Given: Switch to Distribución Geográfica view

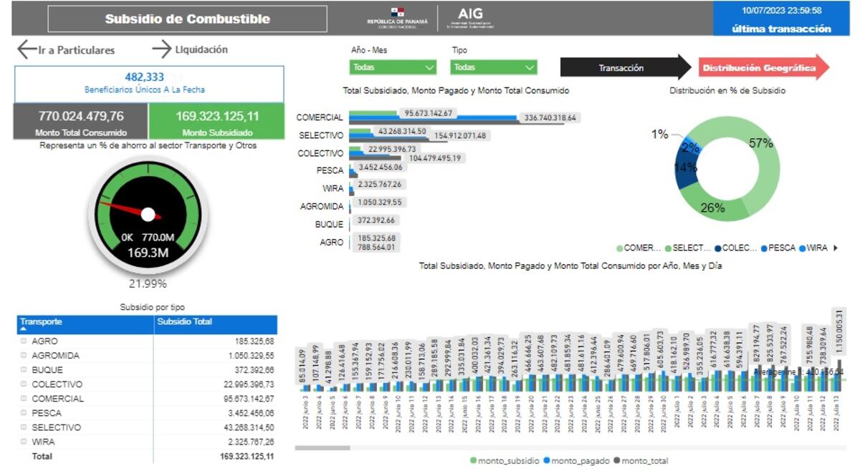Looking at the screenshot, I should [x=760, y=68].
